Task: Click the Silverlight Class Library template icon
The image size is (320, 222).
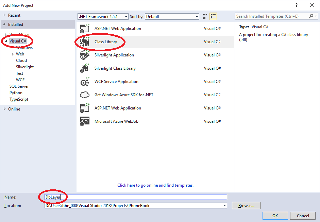Action: pos(85,68)
